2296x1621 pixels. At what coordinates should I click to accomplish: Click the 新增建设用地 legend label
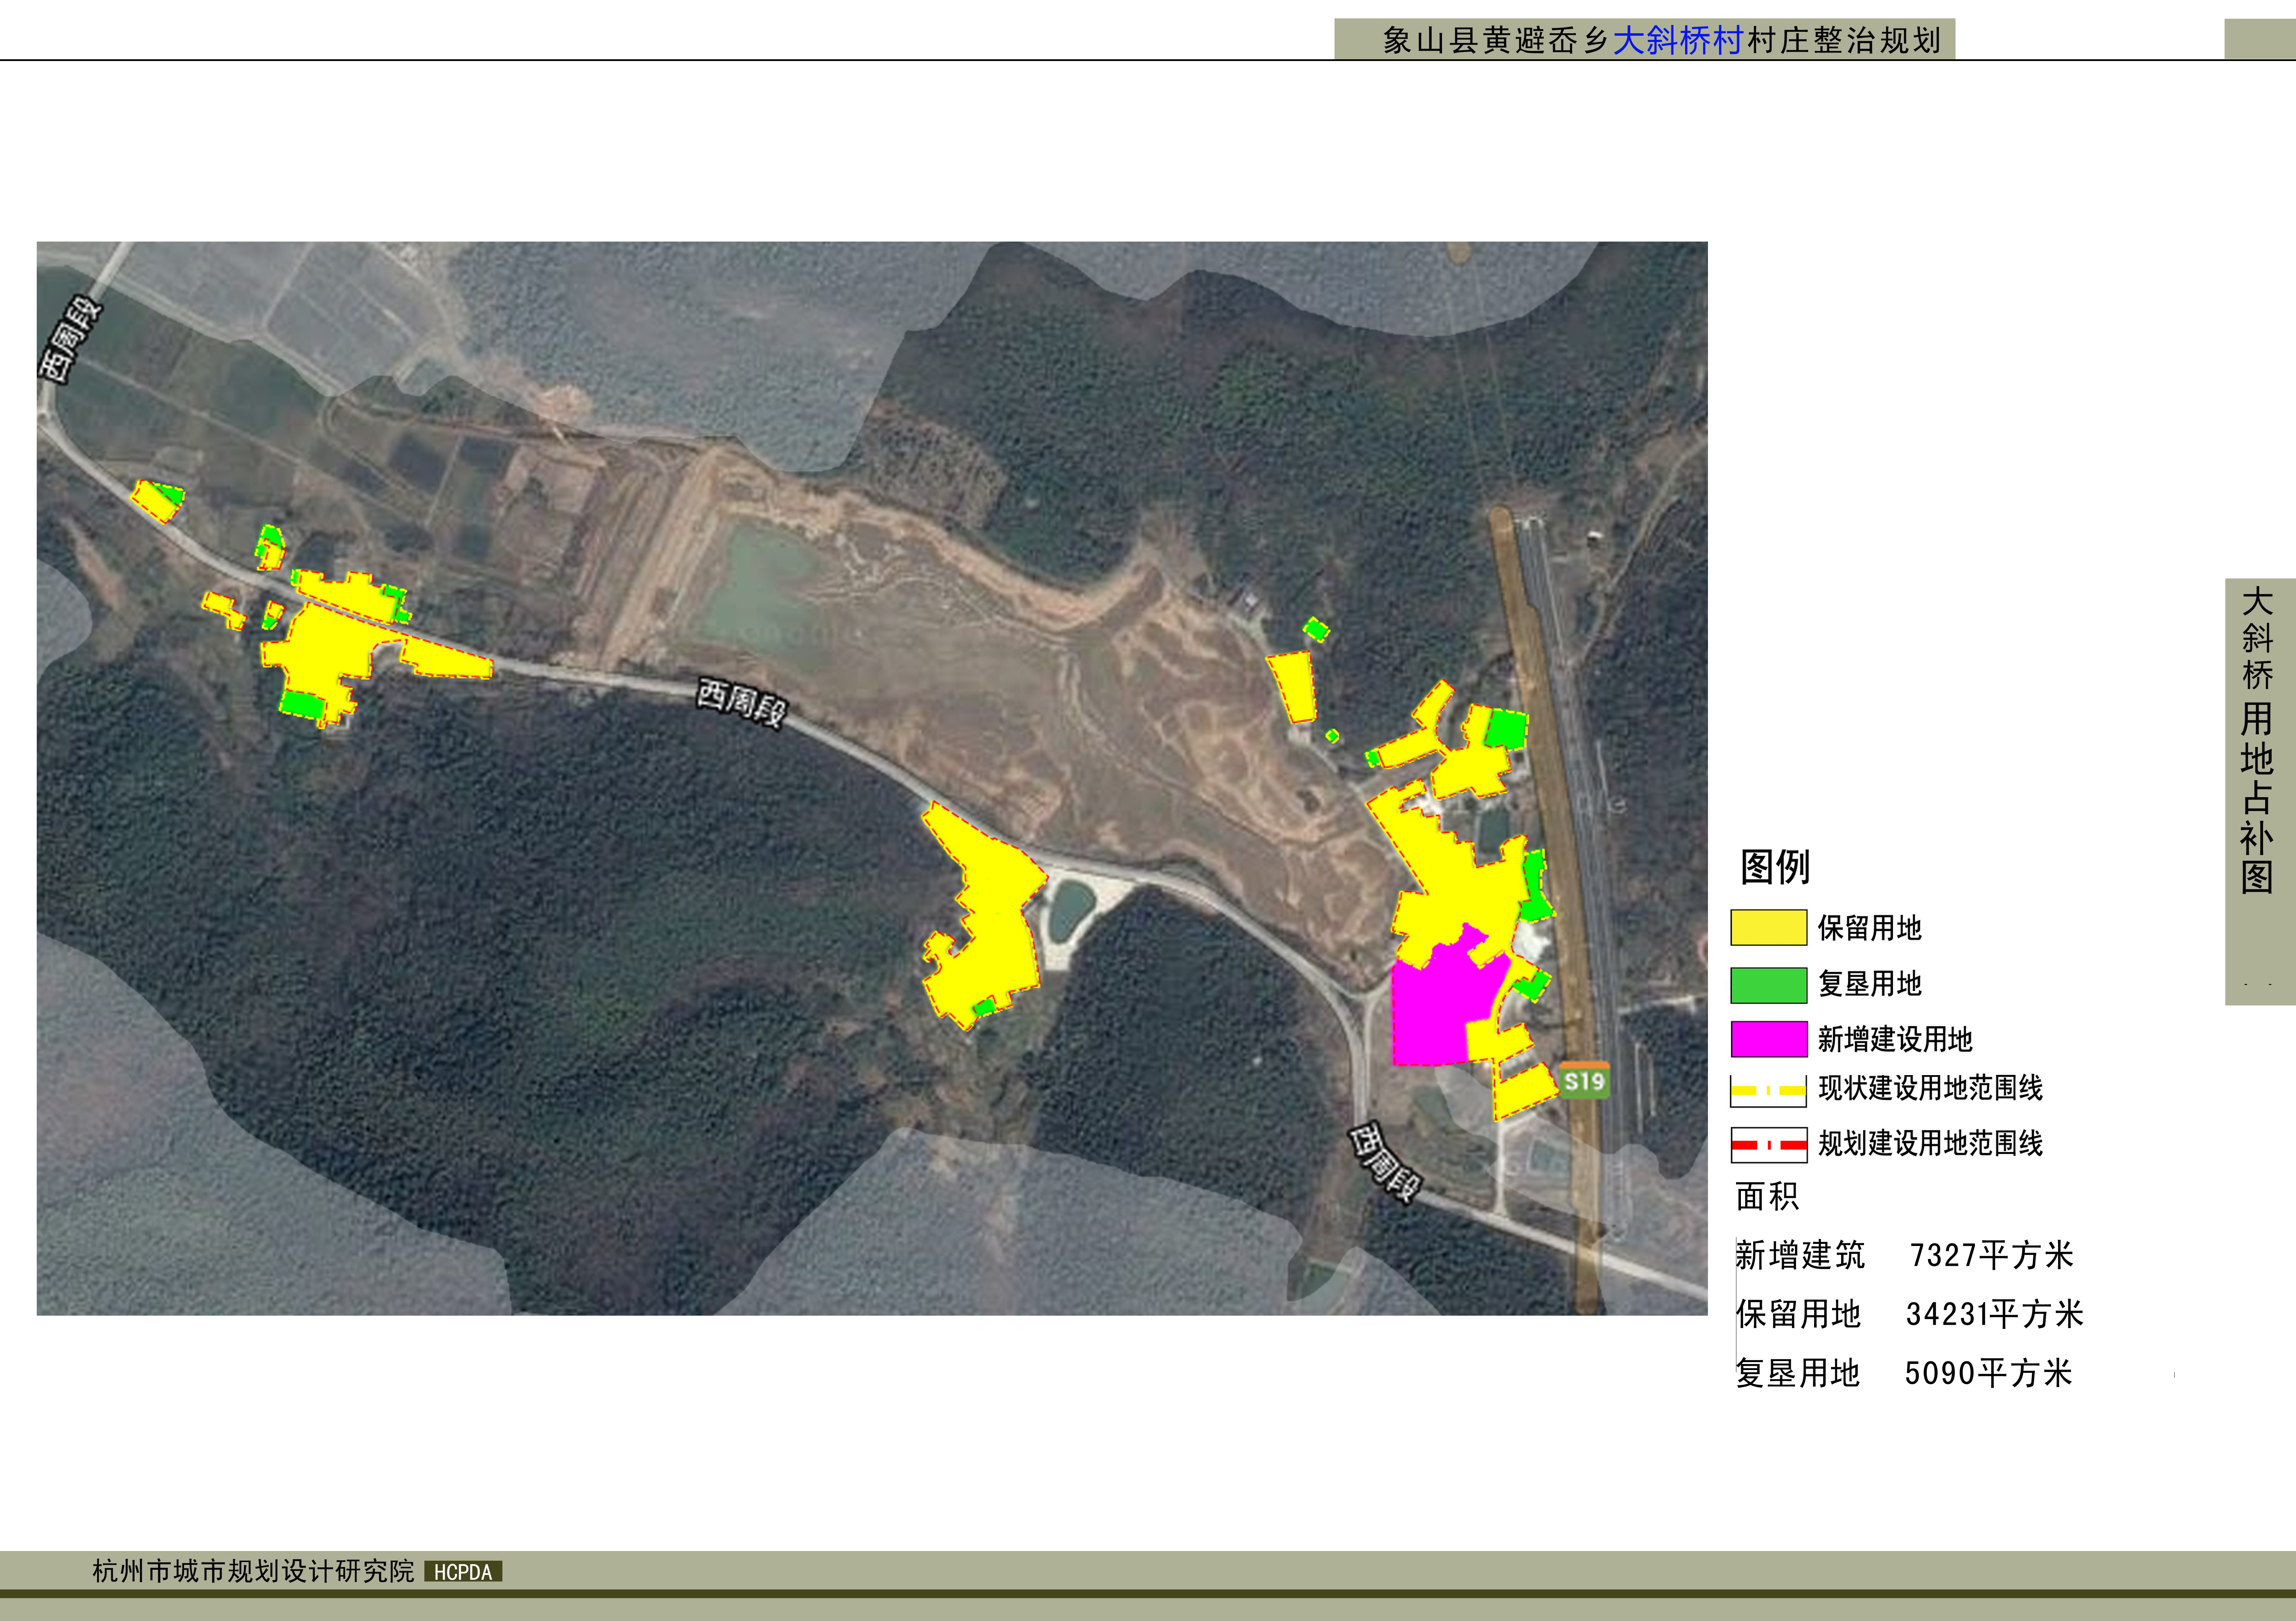[1895, 1039]
